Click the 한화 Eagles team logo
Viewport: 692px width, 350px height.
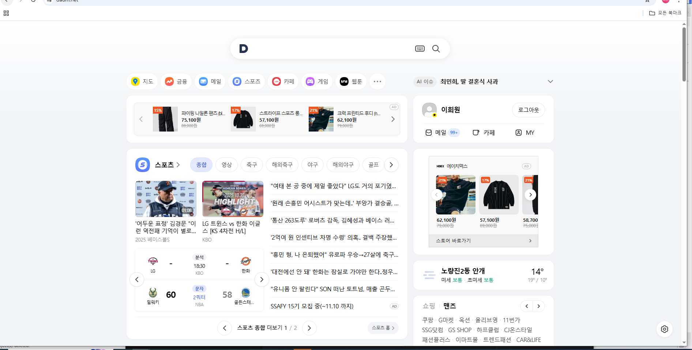[246, 261]
